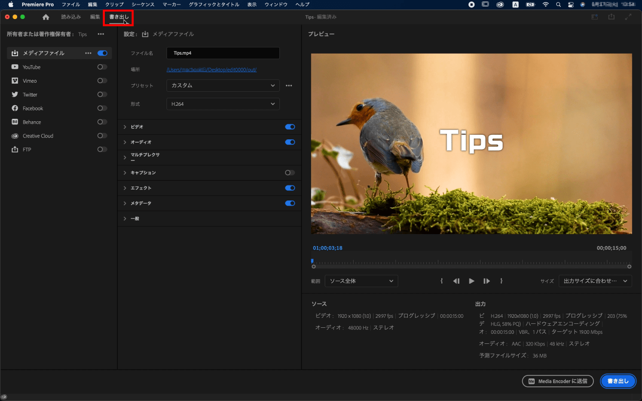Open the 範囲 dropdown showing ソース全体
This screenshot has width=642, height=401.
click(362, 281)
